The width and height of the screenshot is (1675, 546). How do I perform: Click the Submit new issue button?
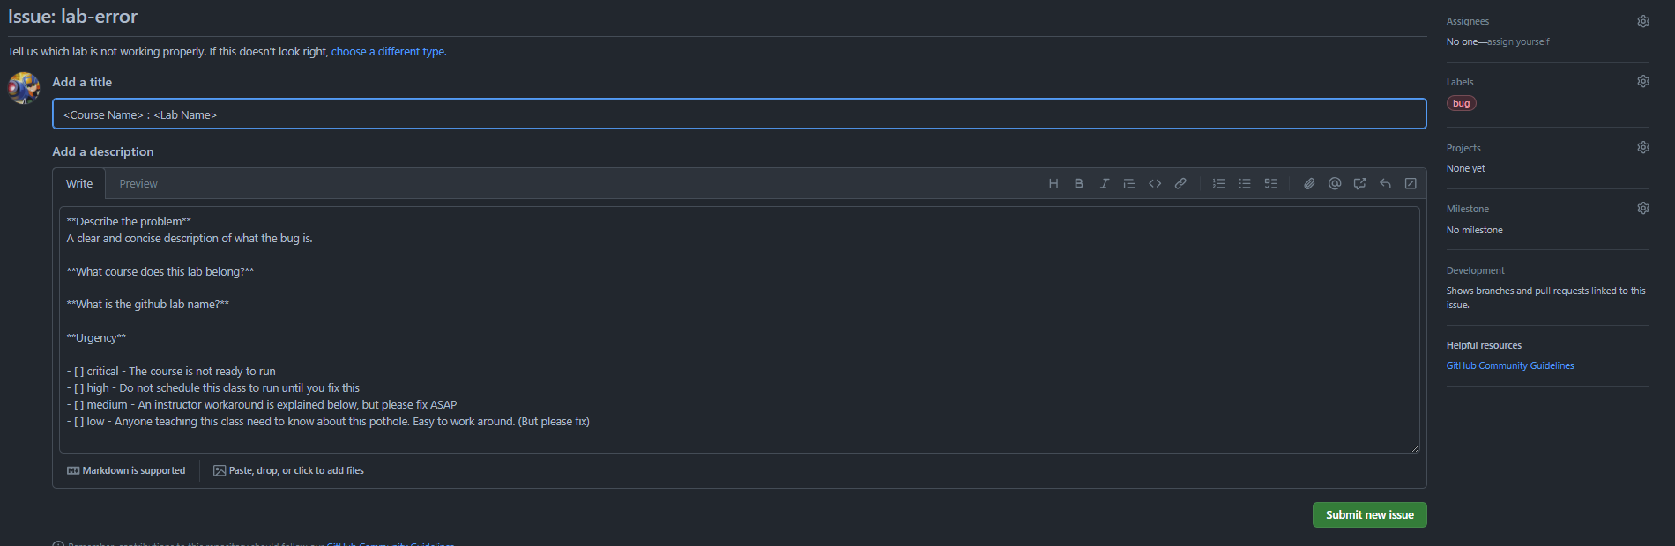(1369, 515)
